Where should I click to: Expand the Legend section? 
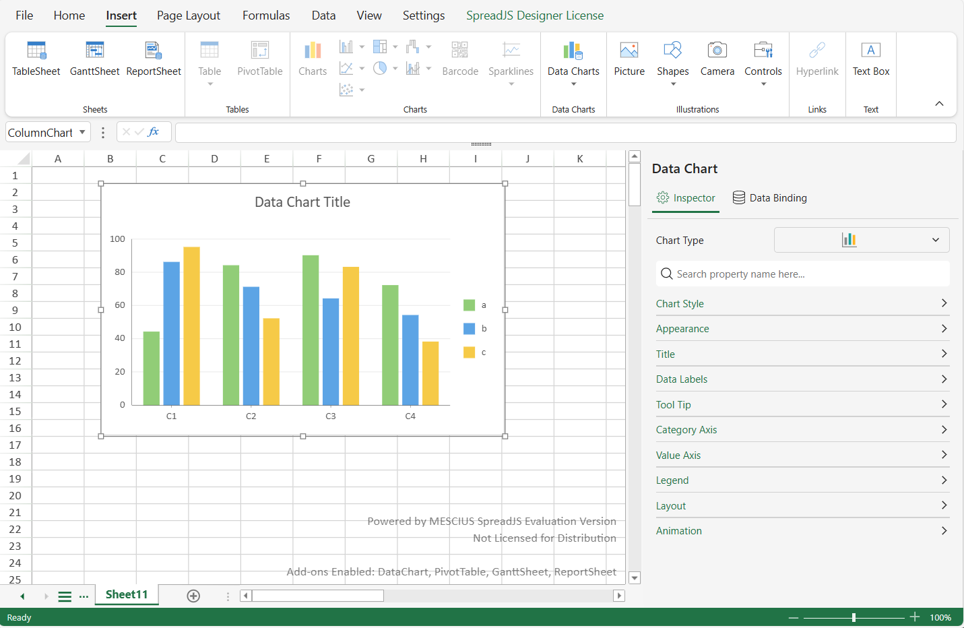(x=802, y=480)
